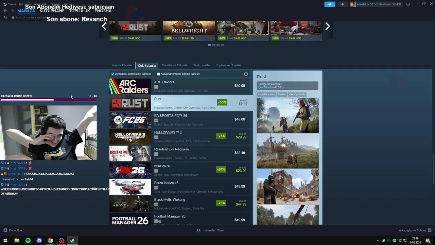Reload the store page with refresh icon
Viewport: 435px width, 245px height.
[5, 17]
